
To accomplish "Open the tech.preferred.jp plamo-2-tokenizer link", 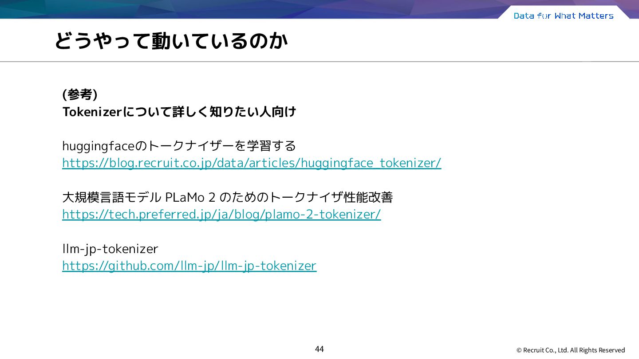I will point(221,215).
